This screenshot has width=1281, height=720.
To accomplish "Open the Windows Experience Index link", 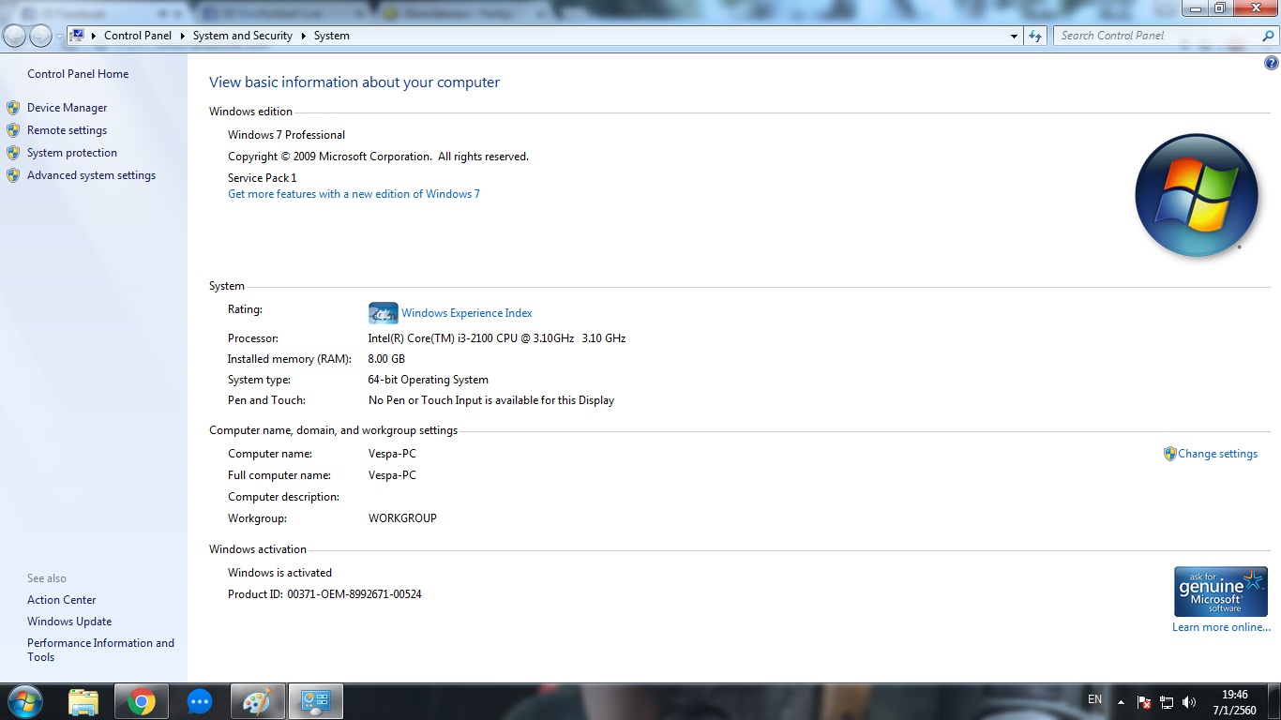I will tap(467, 313).
